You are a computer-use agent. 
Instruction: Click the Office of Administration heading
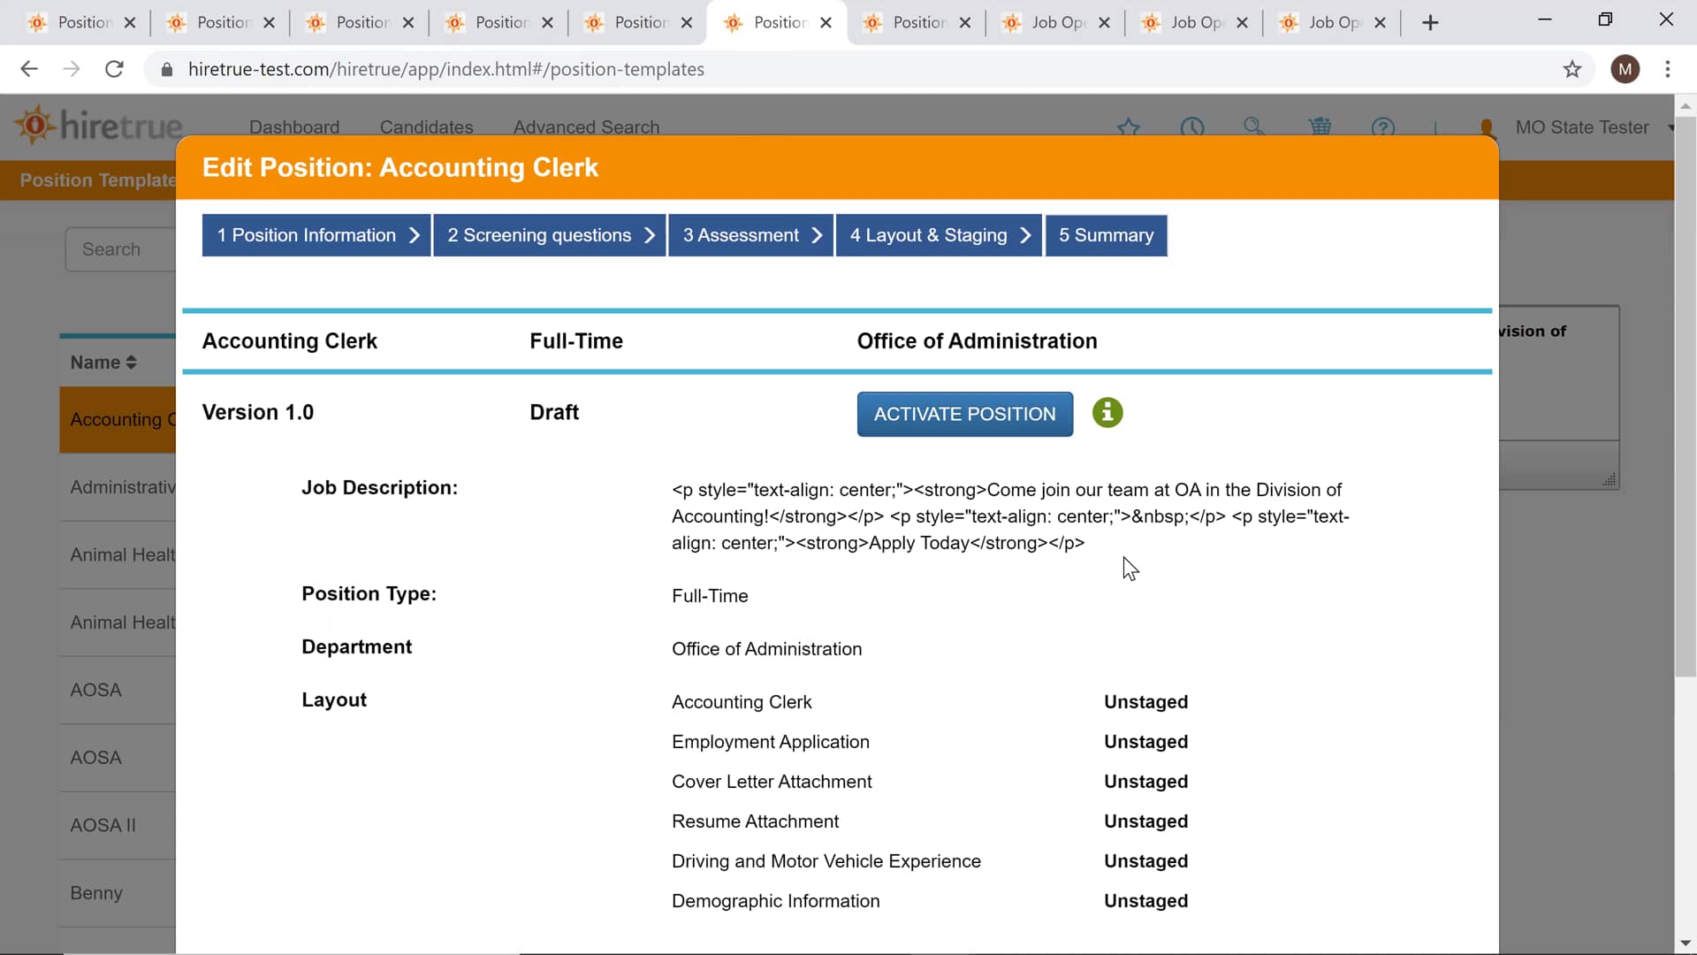point(977,341)
